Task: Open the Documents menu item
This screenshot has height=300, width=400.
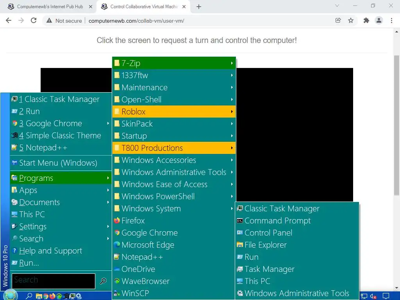Action: click(x=61, y=202)
